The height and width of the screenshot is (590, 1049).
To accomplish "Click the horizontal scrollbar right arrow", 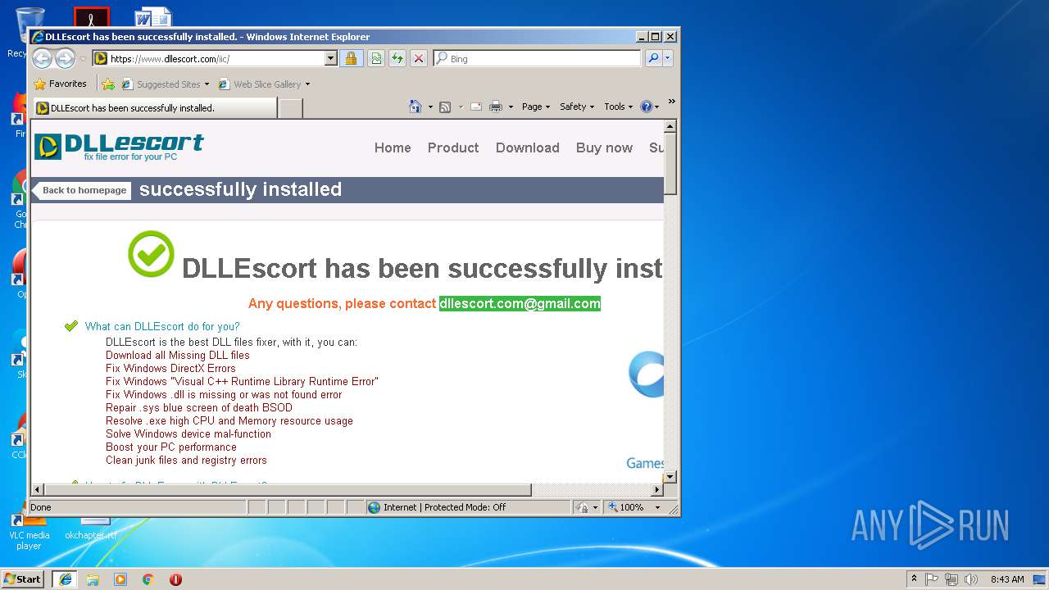I will point(656,490).
